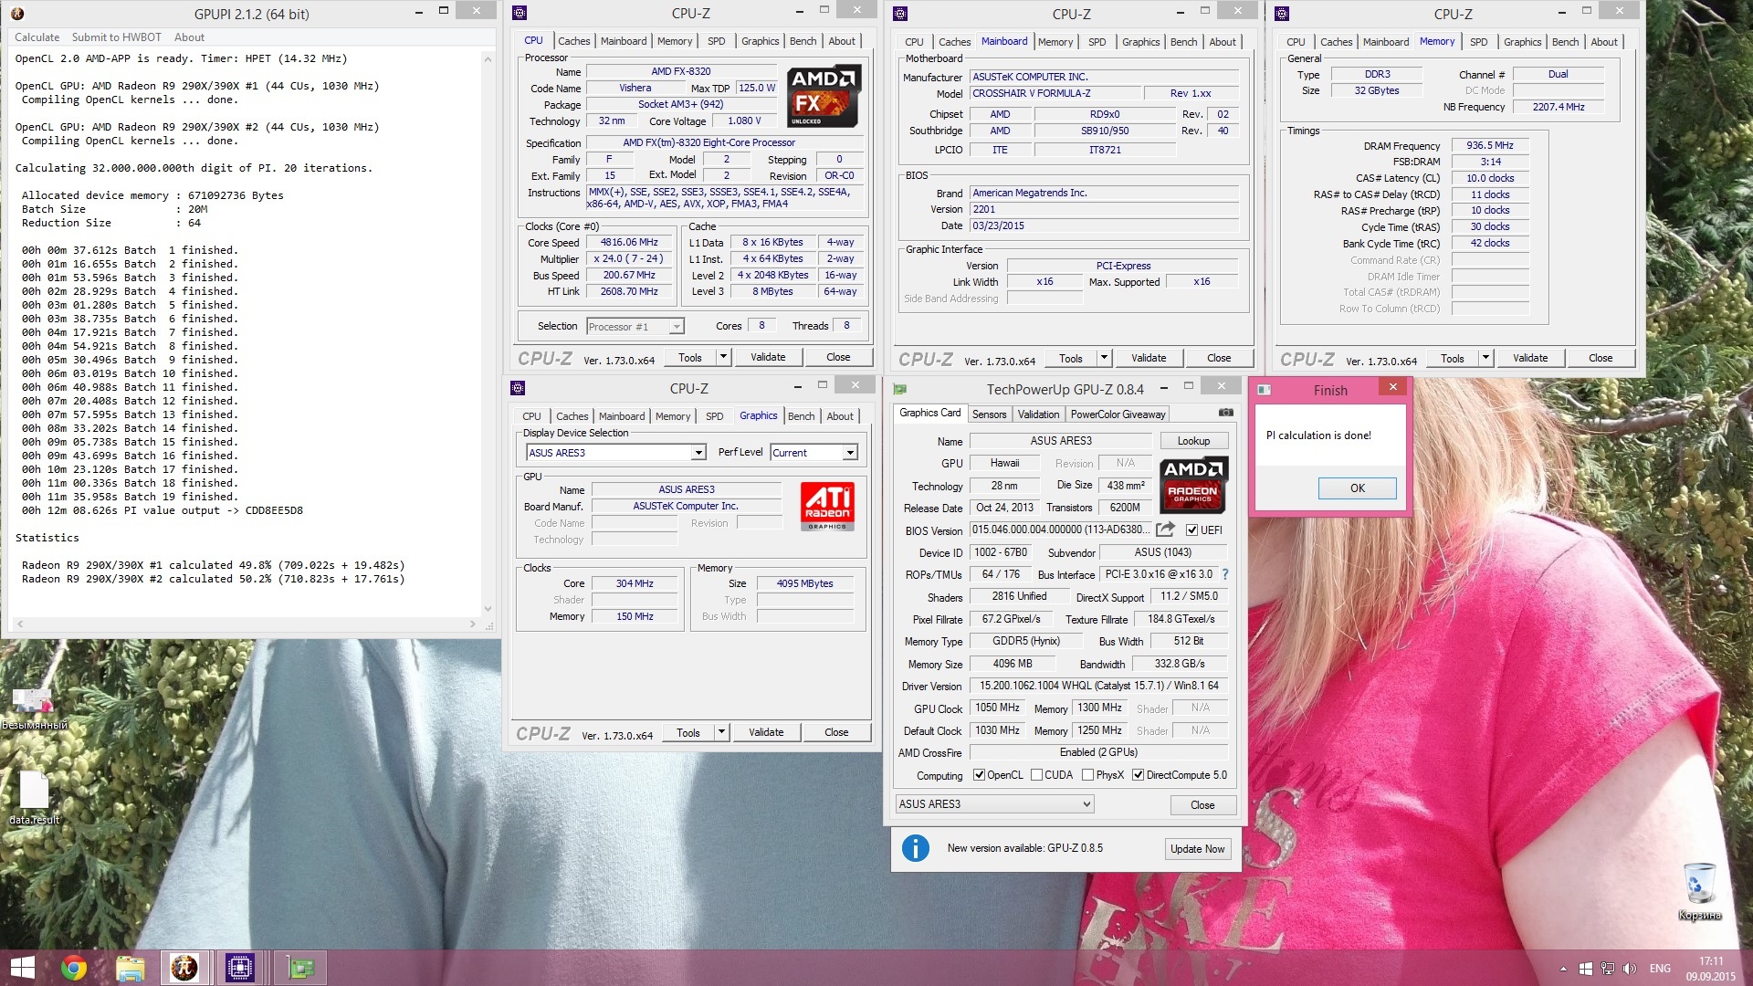Click Close button in GPU-Z window
The height and width of the screenshot is (986, 1753).
[x=1202, y=805]
